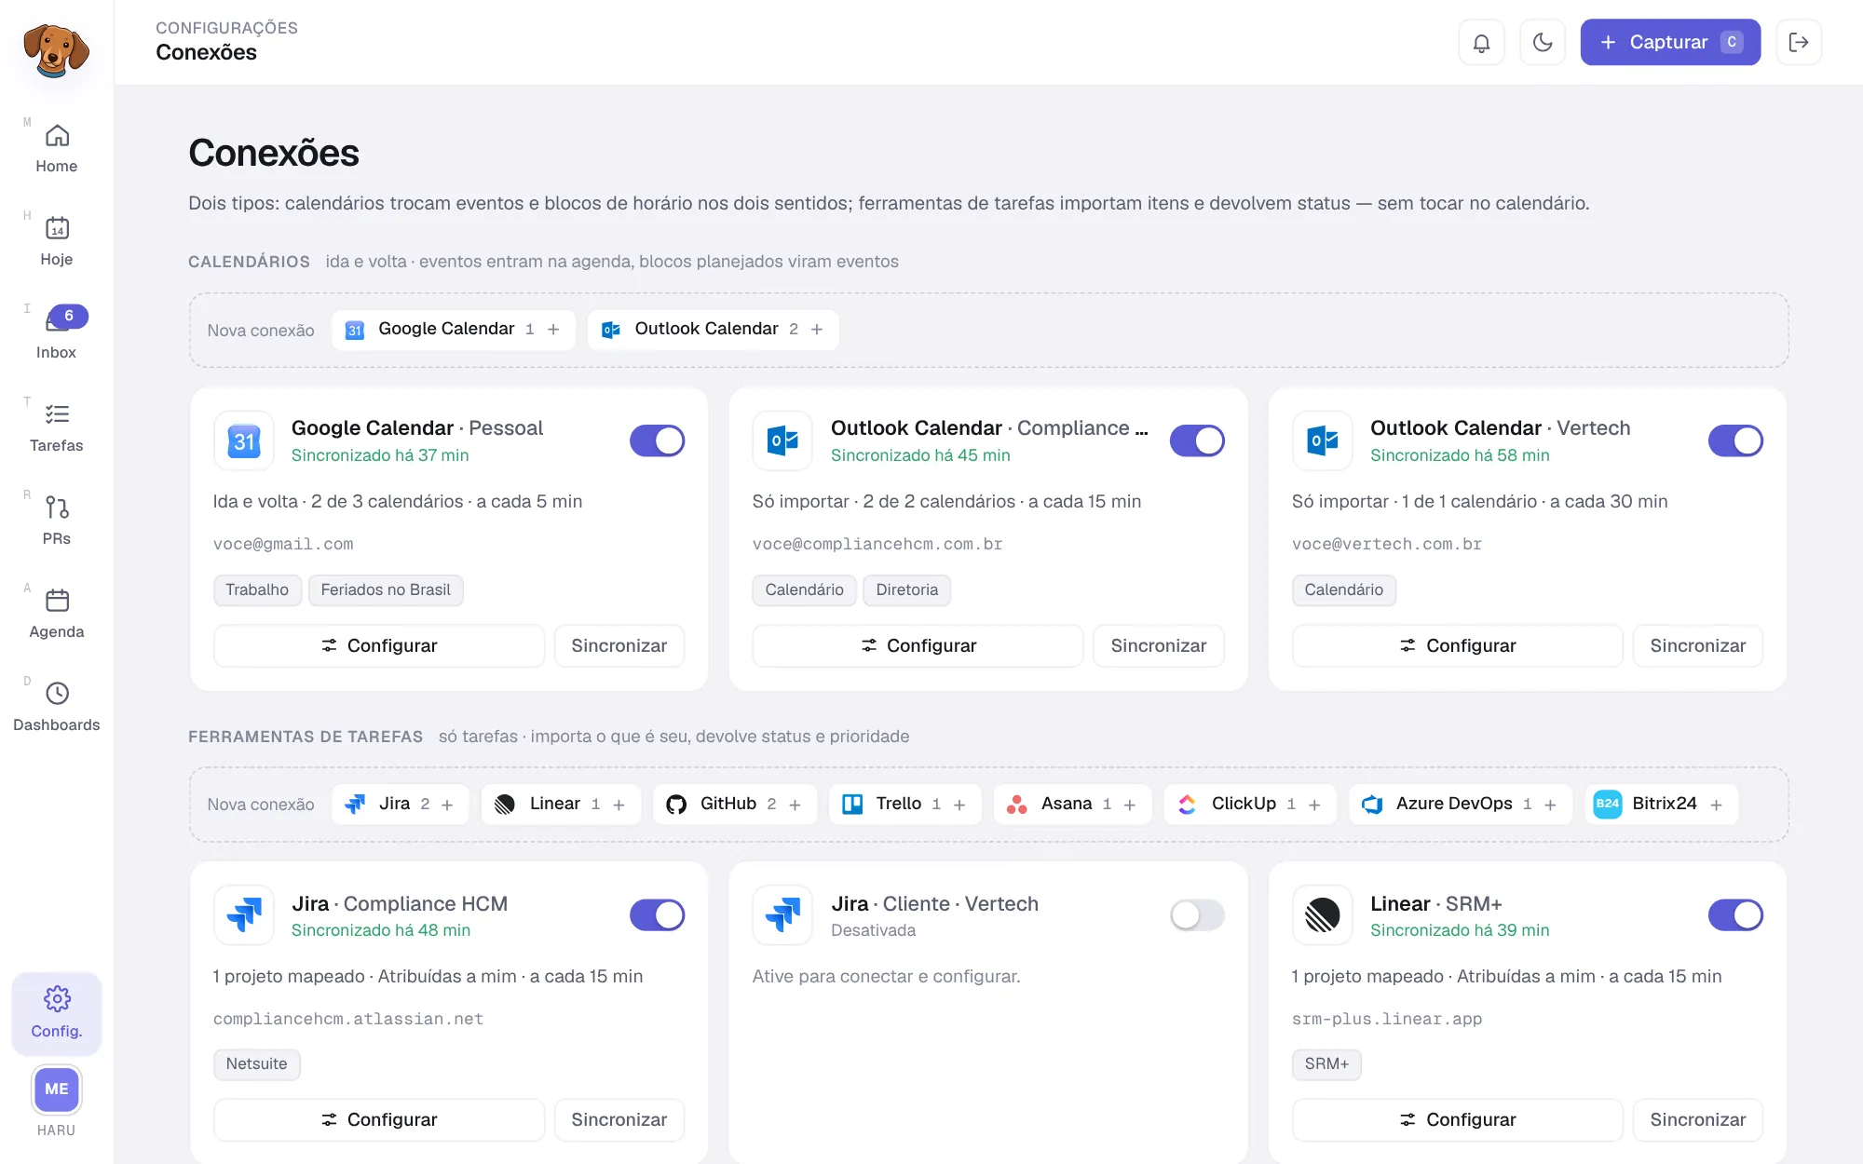Image resolution: width=1863 pixels, height=1164 pixels.
Task: Click the Netsuite project tag
Action: (x=257, y=1064)
